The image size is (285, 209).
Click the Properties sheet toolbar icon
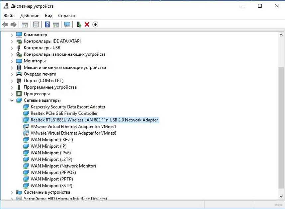(36, 25)
